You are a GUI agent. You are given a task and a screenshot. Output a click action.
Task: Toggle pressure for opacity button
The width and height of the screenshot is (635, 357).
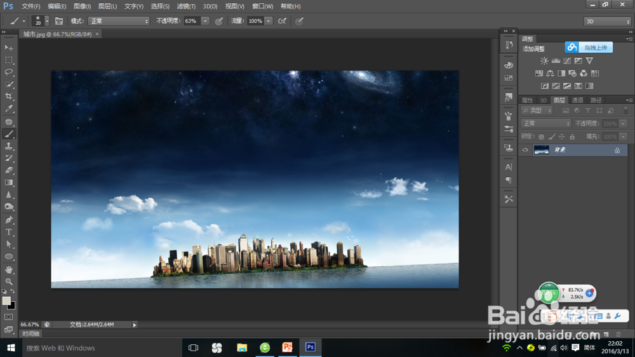(219, 21)
